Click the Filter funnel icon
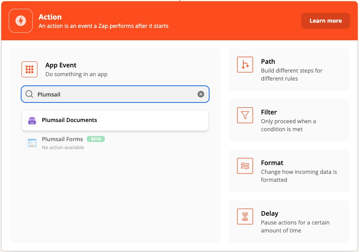This screenshot has width=359, height=252. click(245, 115)
